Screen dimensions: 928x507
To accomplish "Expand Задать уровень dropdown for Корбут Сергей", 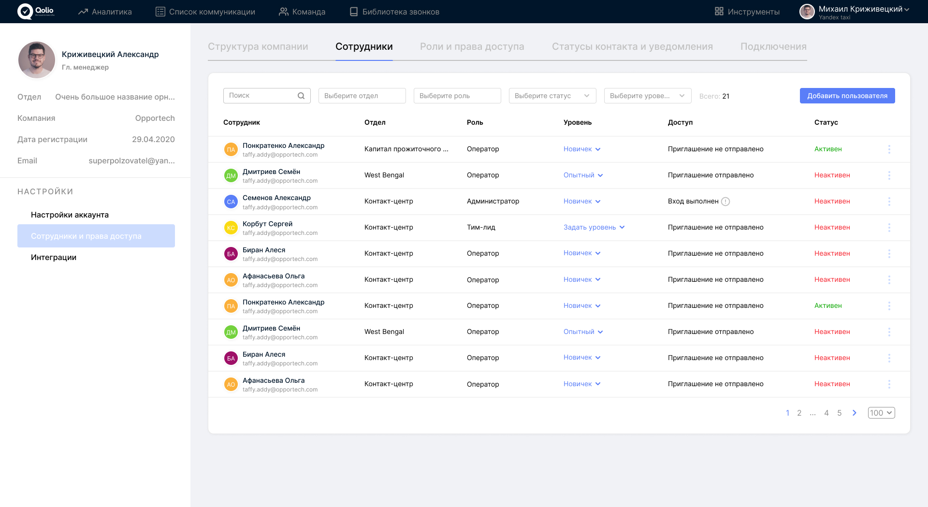I will click(x=594, y=228).
